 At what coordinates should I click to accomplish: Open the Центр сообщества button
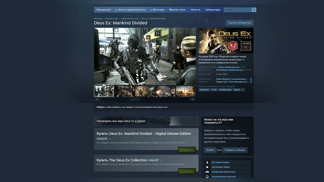pos(239,23)
